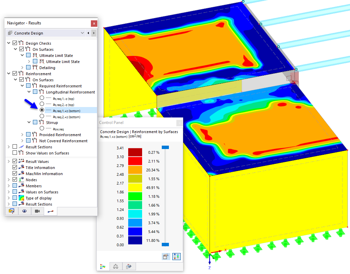Switch to Navigator Display tab with eye icon
This screenshot has height=274, width=350.
pos(24,211)
